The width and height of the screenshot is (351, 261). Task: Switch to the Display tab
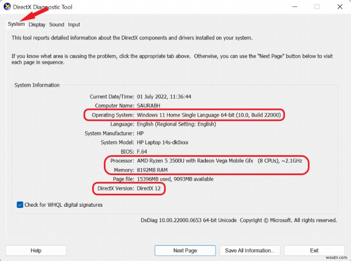pyautogui.click(x=37, y=25)
